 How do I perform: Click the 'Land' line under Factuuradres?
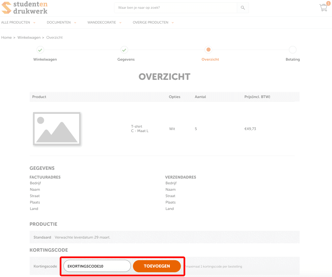coord(34,209)
